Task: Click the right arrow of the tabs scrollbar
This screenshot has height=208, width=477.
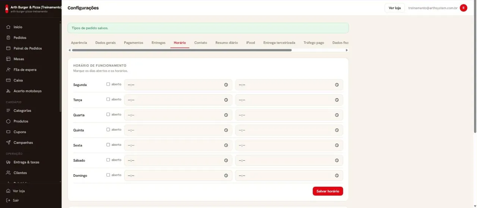Action: pyautogui.click(x=347, y=50)
